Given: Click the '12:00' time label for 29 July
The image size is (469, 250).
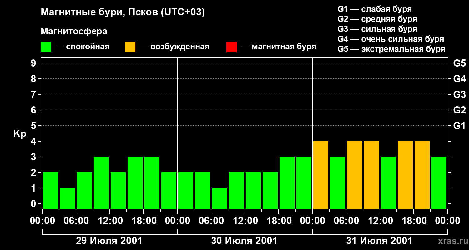Looking at the screenshot, I should click(110, 221).
